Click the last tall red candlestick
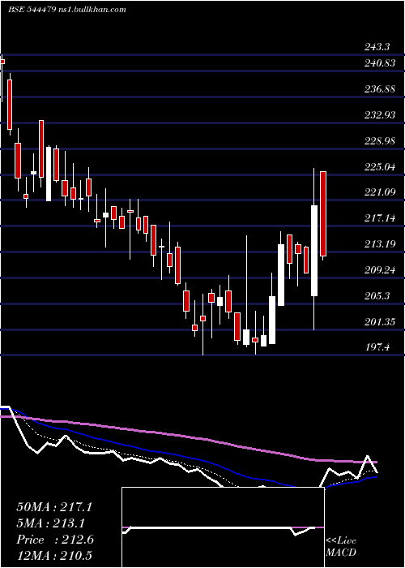Image resolution: width=405 pixels, height=568 pixels. 323,213
